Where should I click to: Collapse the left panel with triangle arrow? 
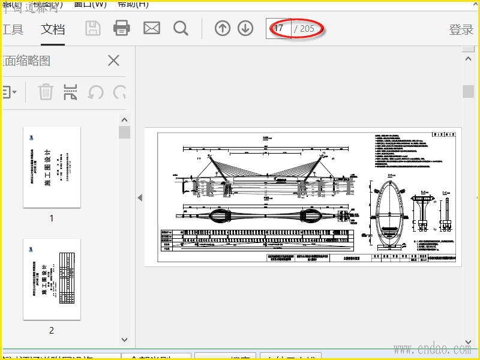tap(140, 197)
